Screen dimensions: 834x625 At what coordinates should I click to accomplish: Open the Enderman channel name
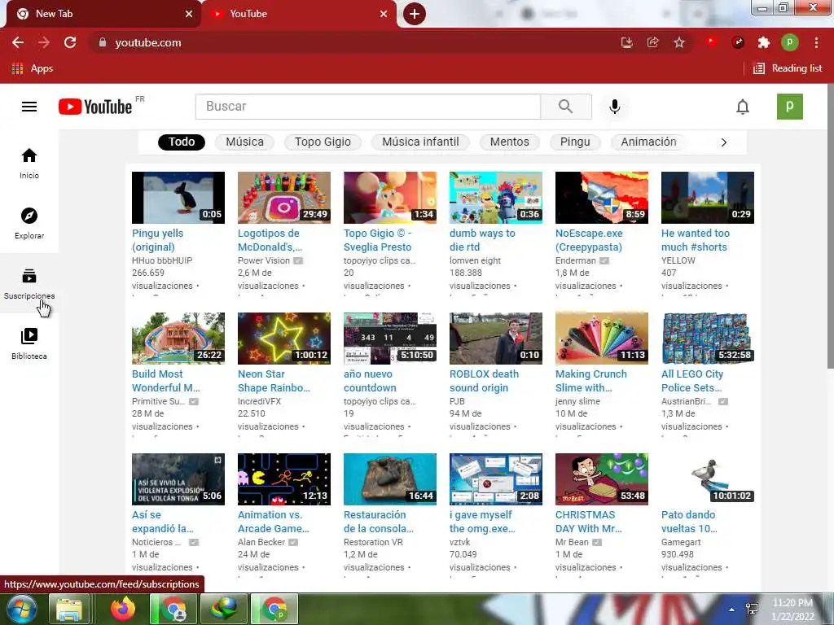pyautogui.click(x=576, y=260)
